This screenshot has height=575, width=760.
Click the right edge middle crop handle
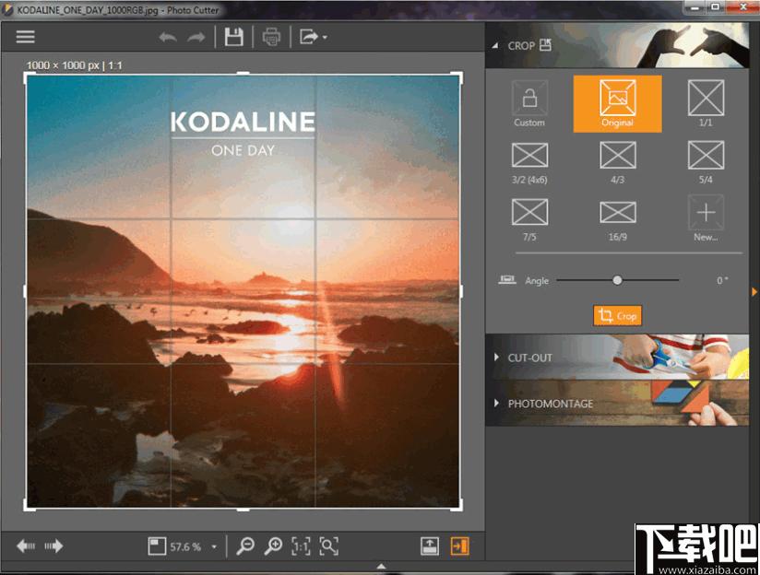(x=460, y=291)
